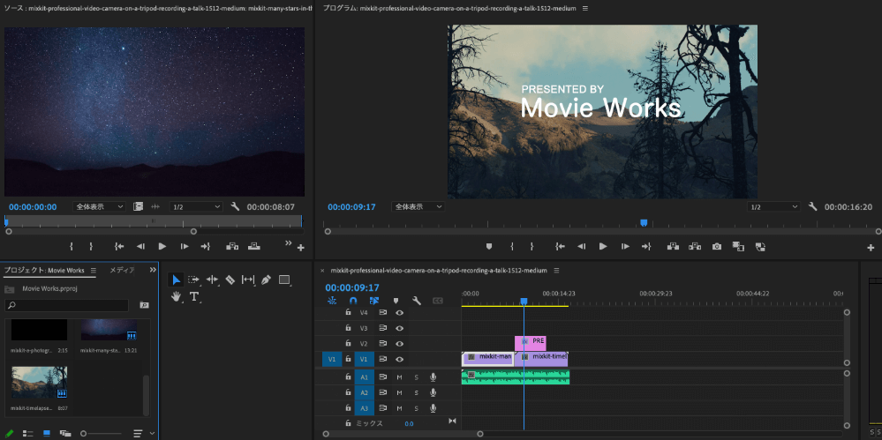Switch to the メディア browser tab
Image resolution: width=882 pixels, height=440 pixels.
[x=122, y=271]
